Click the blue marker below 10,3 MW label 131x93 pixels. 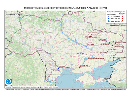coord(102,55)
